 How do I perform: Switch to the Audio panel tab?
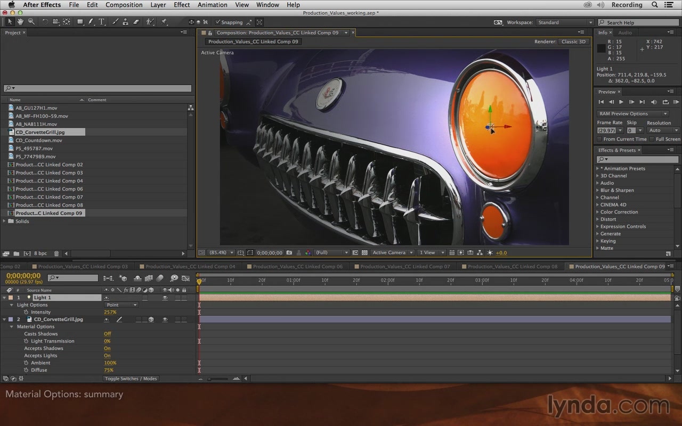(625, 32)
